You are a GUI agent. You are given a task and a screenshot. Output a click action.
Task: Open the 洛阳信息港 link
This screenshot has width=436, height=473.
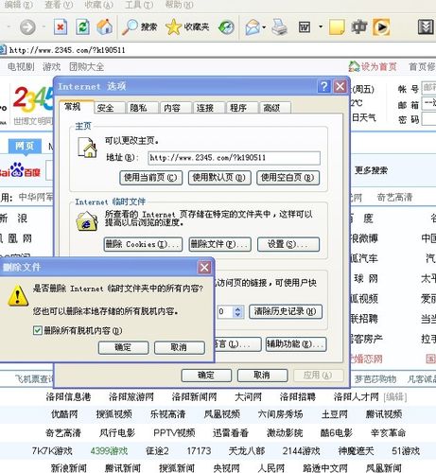coord(68,396)
